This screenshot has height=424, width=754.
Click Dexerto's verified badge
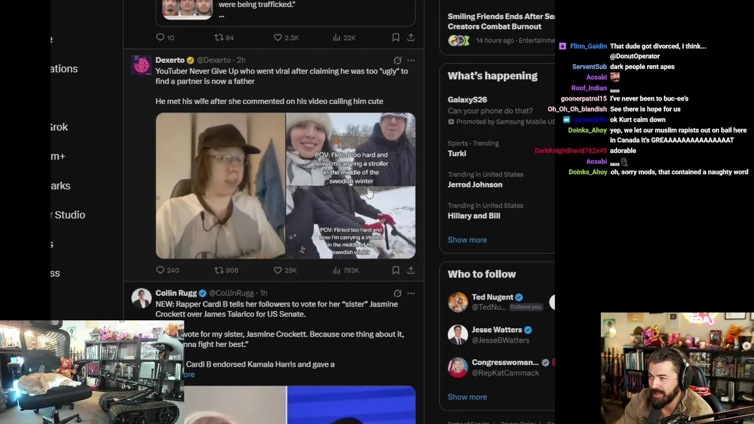[x=190, y=60]
